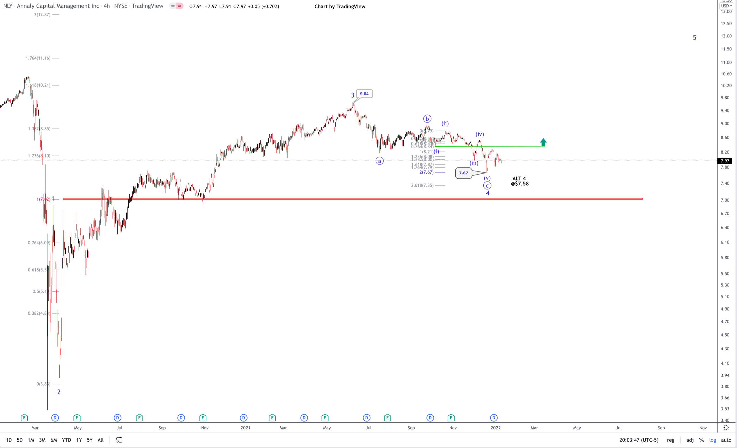Click the red horizontal support line
This screenshot has height=448, width=737.
point(353,199)
